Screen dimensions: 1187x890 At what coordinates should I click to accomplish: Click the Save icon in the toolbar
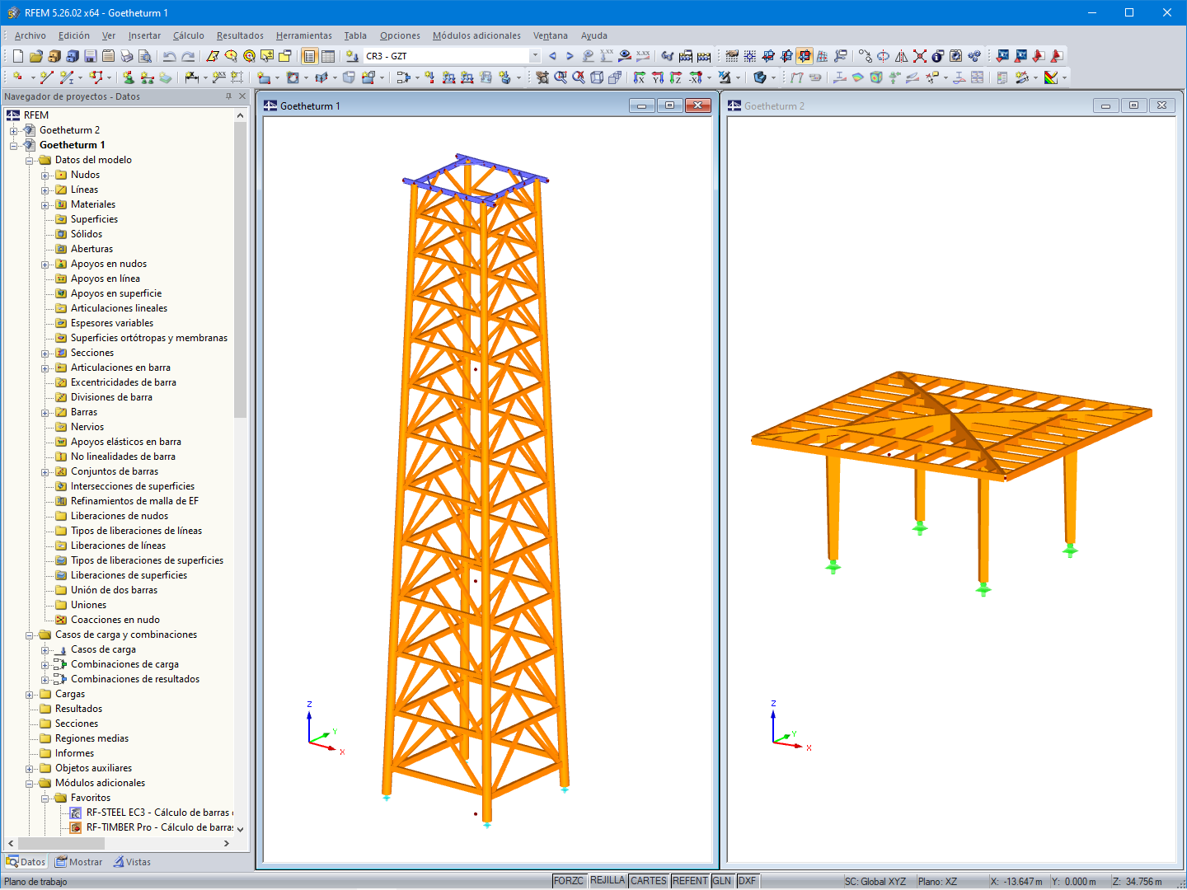91,56
